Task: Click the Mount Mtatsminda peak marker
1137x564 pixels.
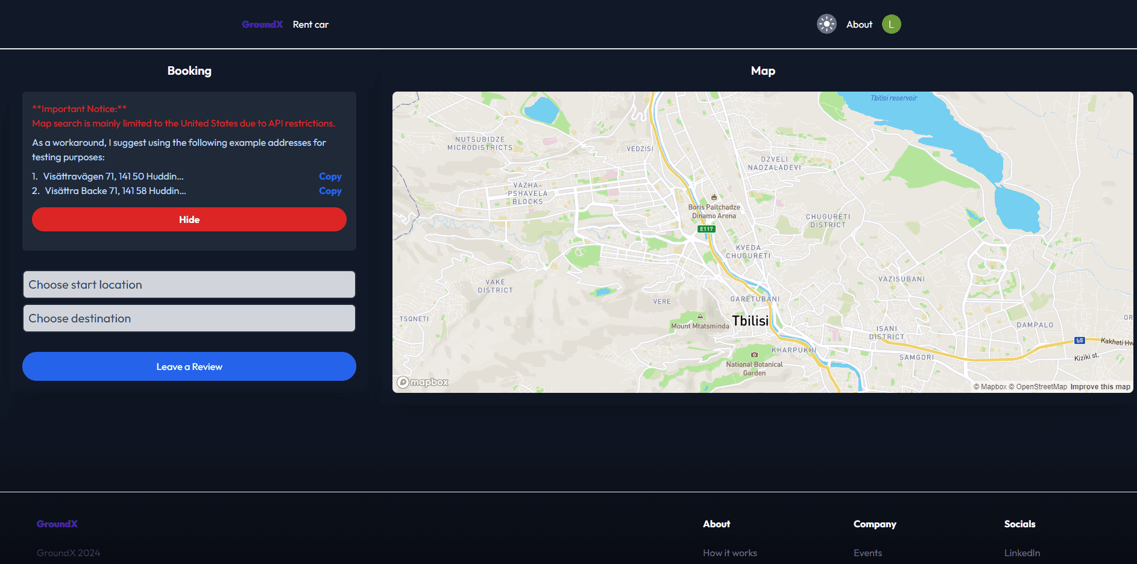Action: click(700, 316)
